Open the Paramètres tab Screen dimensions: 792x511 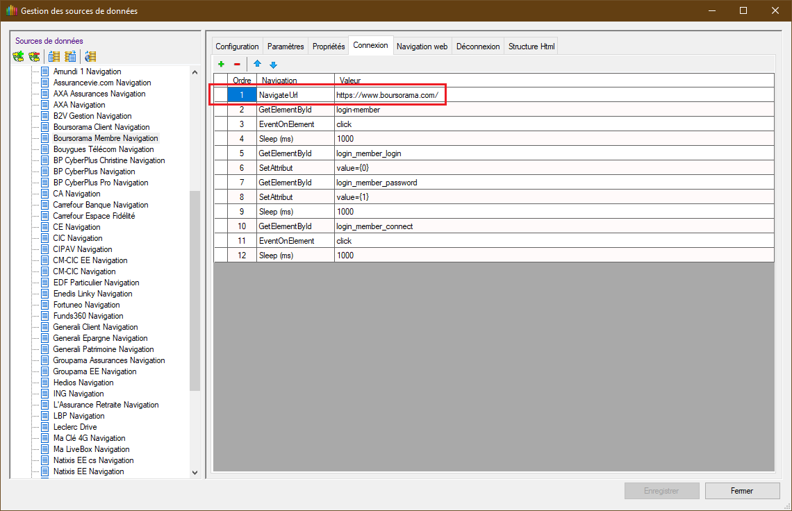click(x=286, y=47)
